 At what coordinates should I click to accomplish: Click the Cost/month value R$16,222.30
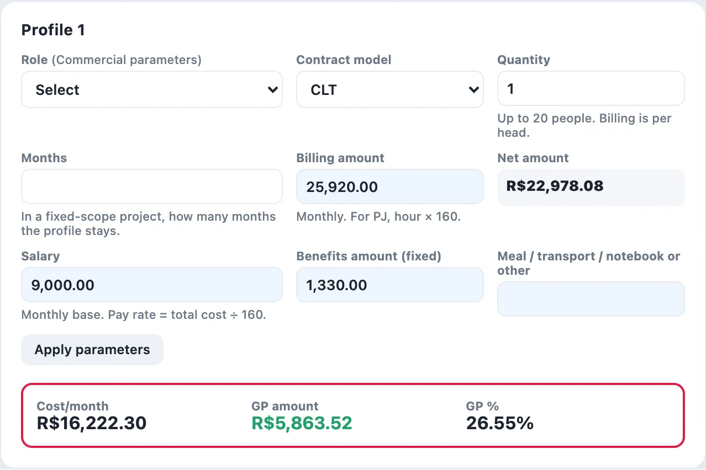92,423
